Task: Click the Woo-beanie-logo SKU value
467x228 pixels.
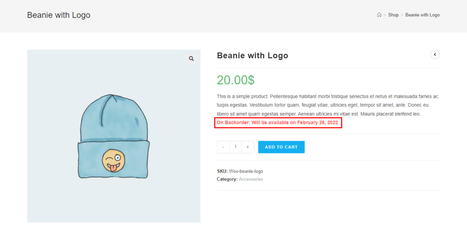Action: (x=246, y=171)
